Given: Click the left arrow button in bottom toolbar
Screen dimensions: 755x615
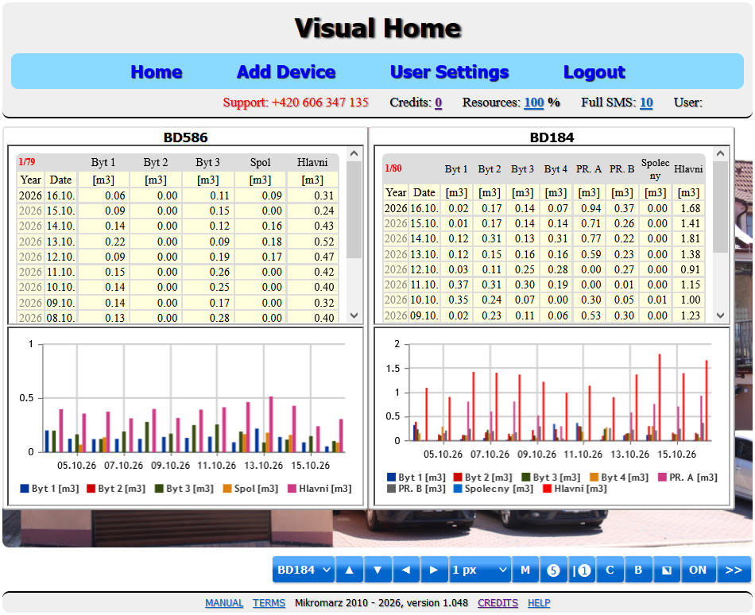Looking at the screenshot, I should (406, 570).
